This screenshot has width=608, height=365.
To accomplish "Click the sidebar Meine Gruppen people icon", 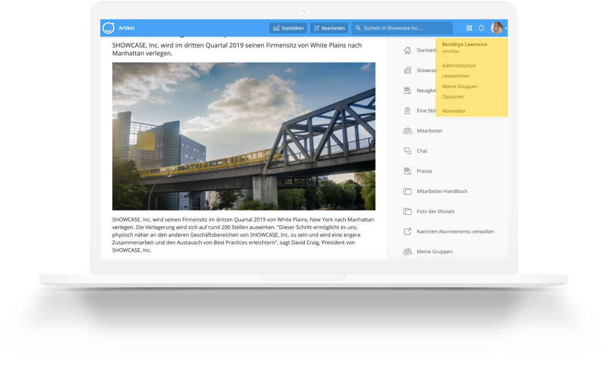I will point(407,252).
